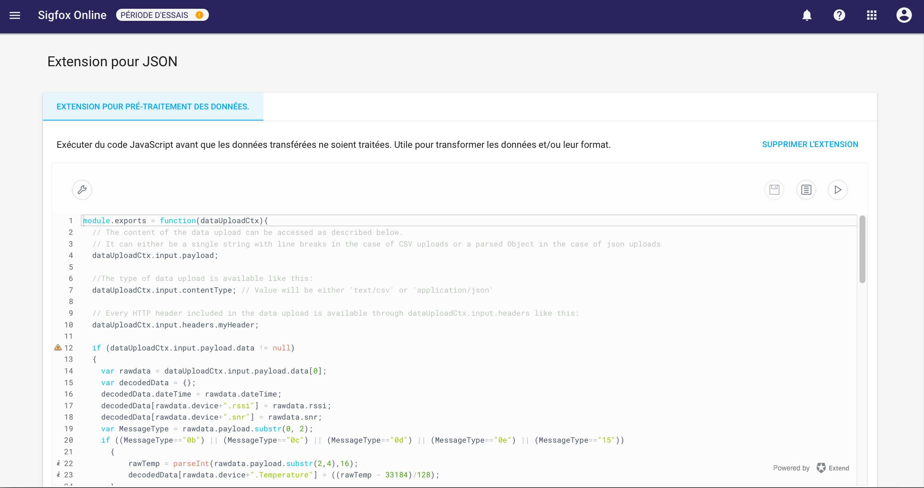Run the code with play button
The width and height of the screenshot is (924, 488).
(x=838, y=189)
